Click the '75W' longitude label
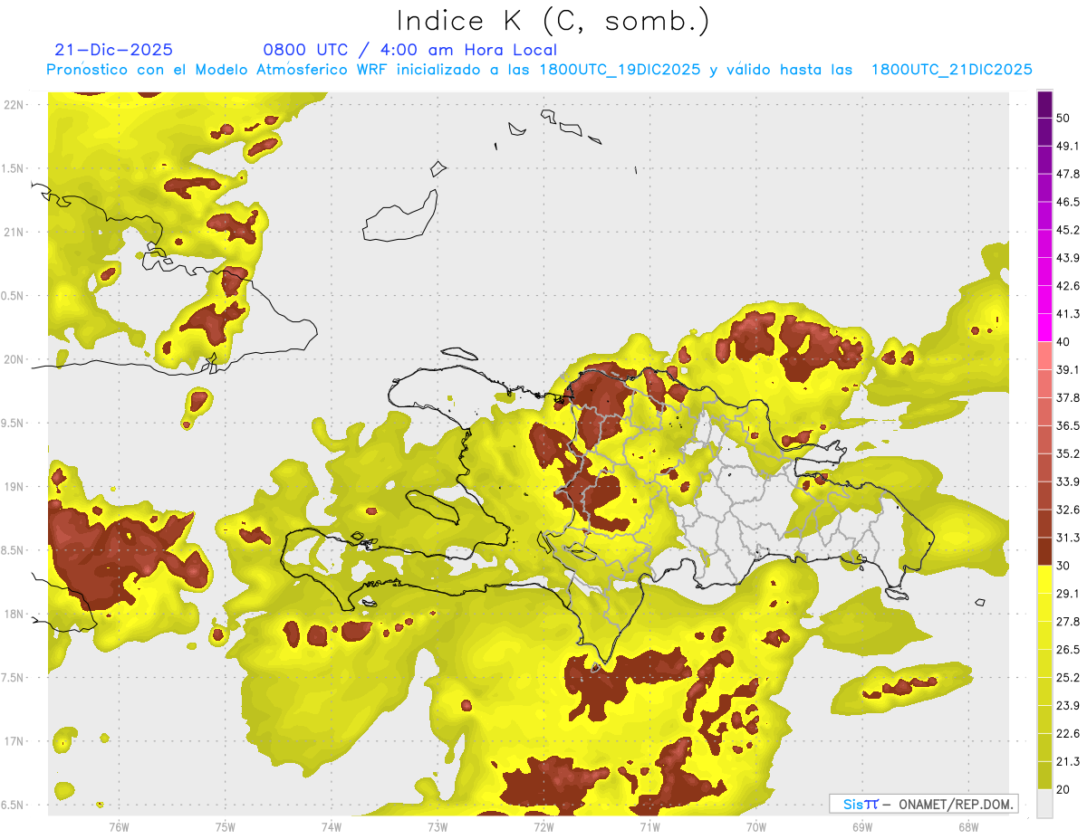Image resolution: width=1087 pixels, height=839 pixels. point(225,826)
